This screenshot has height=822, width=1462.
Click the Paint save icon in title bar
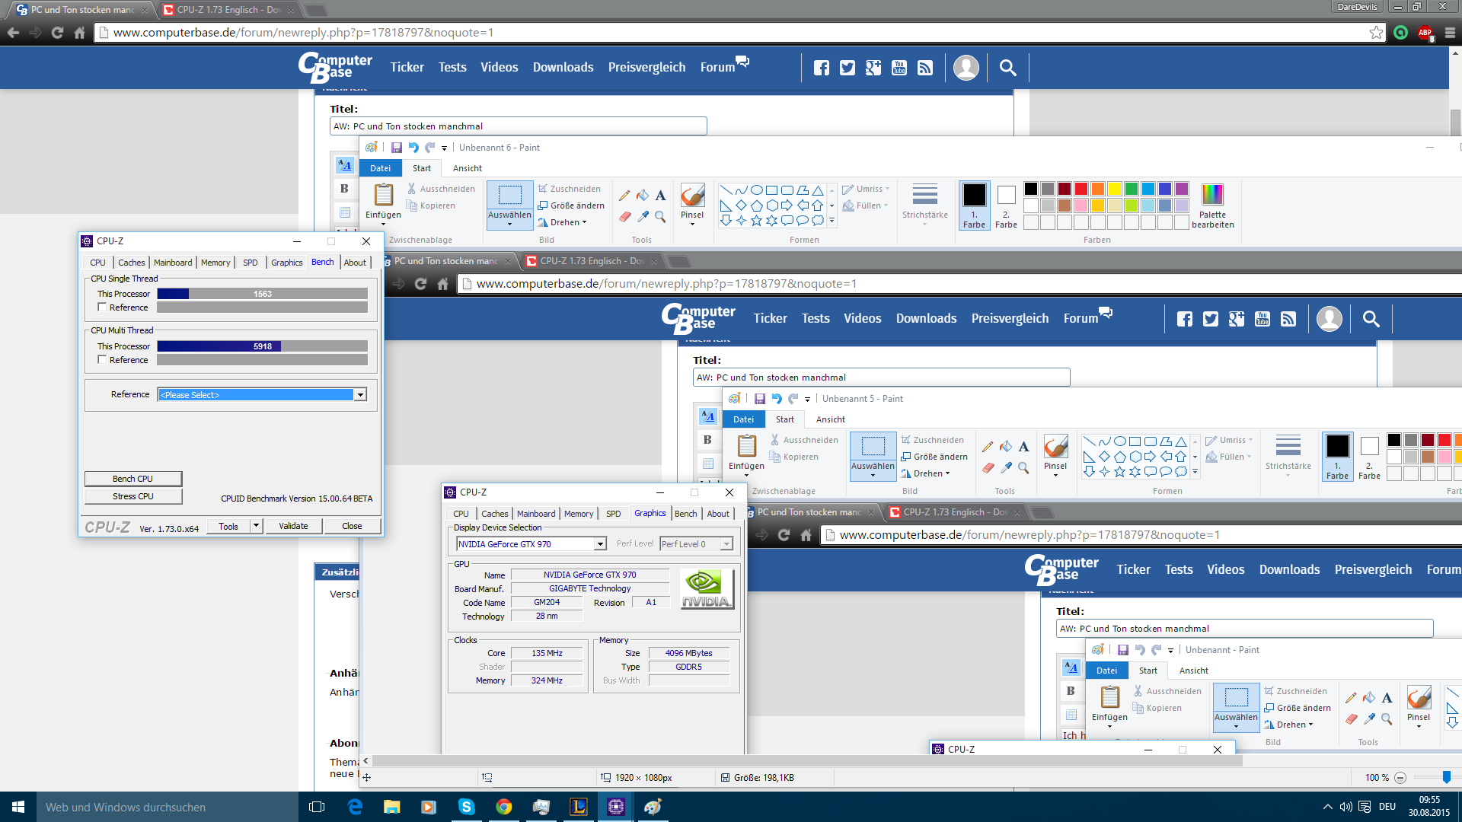point(396,148)
